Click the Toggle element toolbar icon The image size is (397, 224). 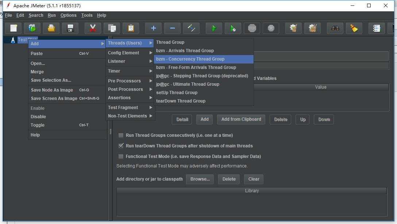192,28
